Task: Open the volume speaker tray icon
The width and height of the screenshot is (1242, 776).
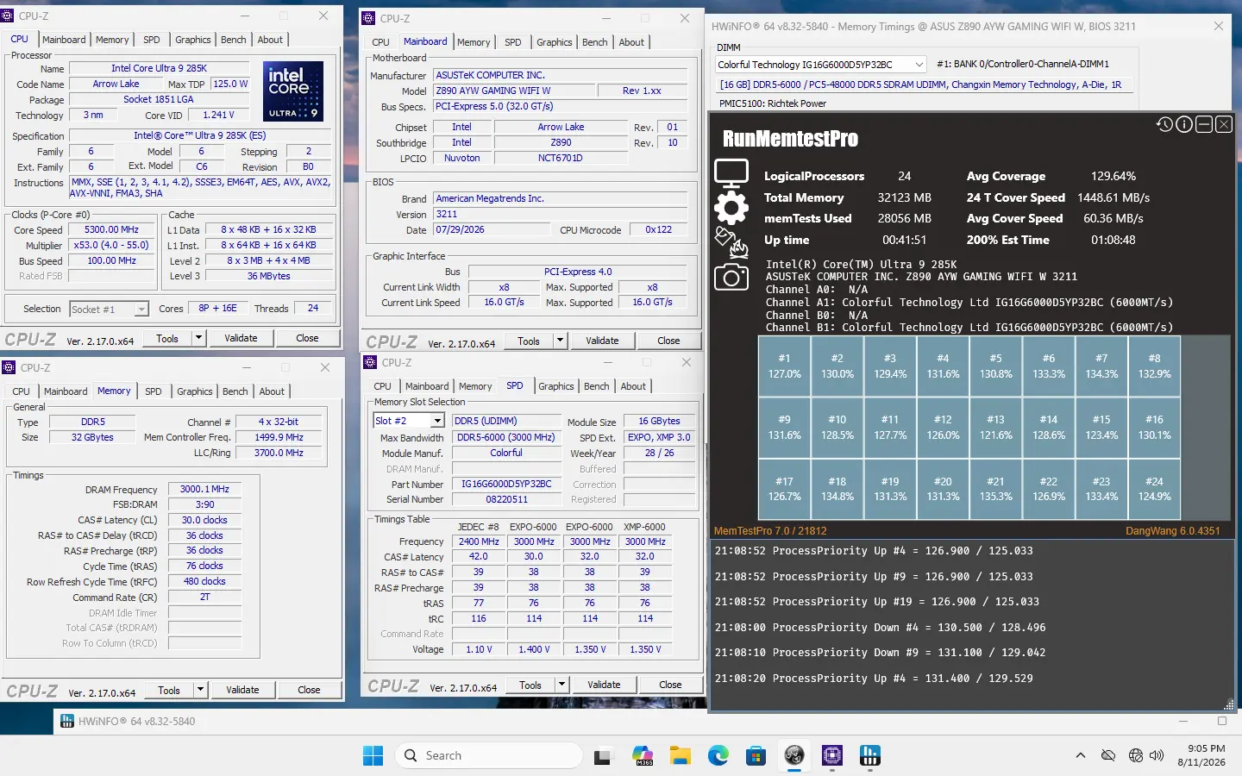Action: tap(1157, 755)
